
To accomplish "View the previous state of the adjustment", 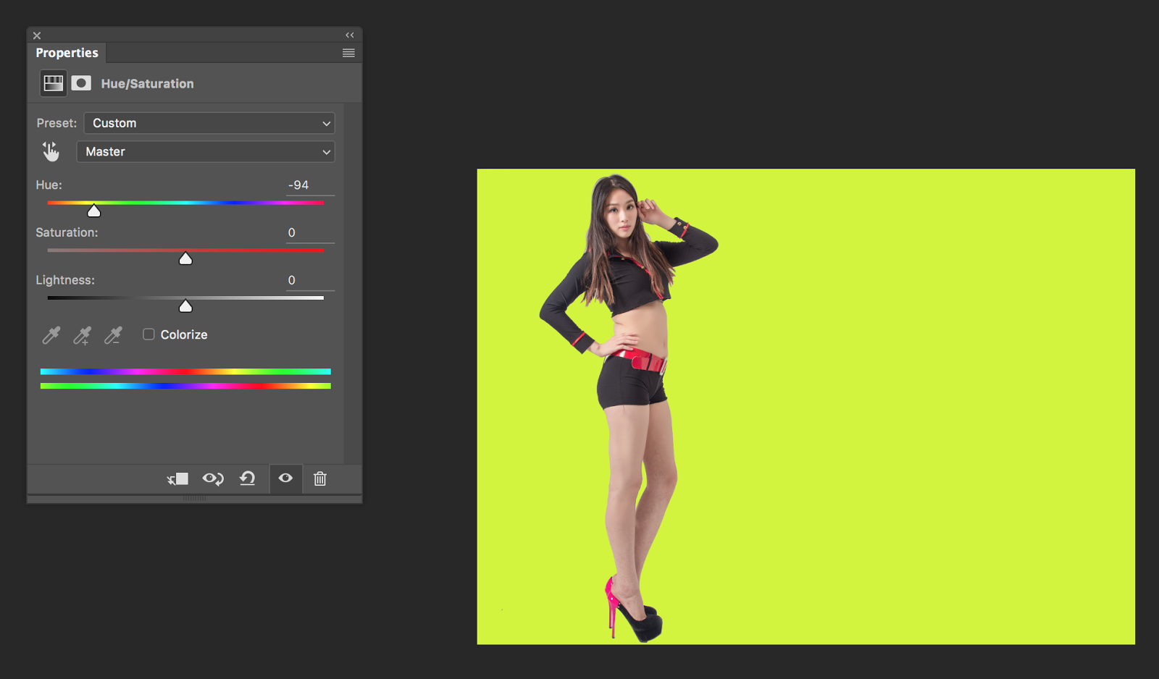I will point(212,478).
